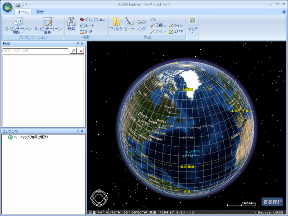Open help with the question mark icon

pyautogui.click(x=283, y=12)
